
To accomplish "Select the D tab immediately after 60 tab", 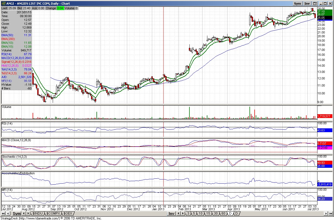I will [230, 214].
